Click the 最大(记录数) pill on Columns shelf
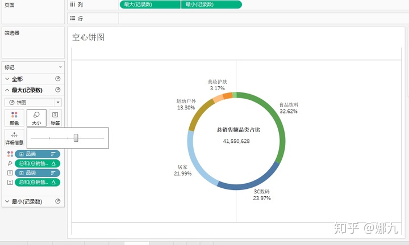Viewport: 409px width, 245px height. coord(150,5)
